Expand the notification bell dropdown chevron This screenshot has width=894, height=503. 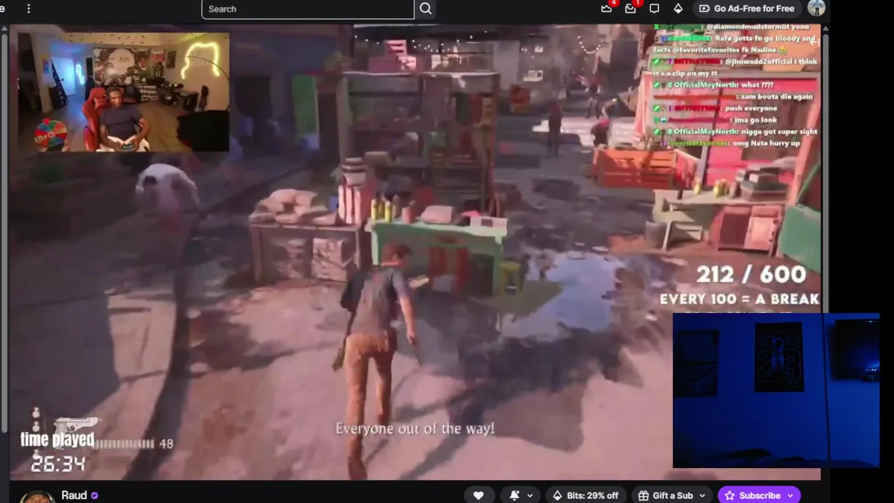click(x=530, y=495)
